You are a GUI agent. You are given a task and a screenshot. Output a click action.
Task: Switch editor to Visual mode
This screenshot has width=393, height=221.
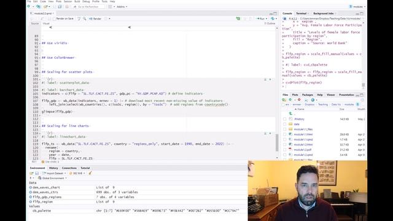pyautogui.click(x=46, y=23)
